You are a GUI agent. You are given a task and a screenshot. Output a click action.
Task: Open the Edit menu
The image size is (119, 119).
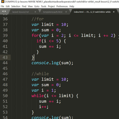(8, 6)
